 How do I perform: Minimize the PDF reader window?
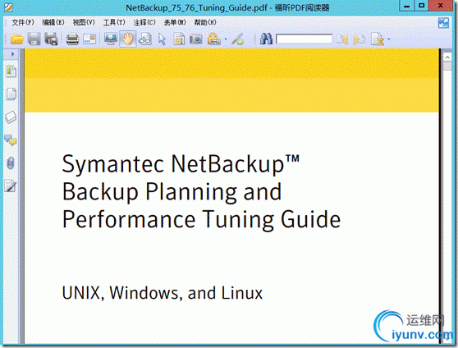[406, 6]
